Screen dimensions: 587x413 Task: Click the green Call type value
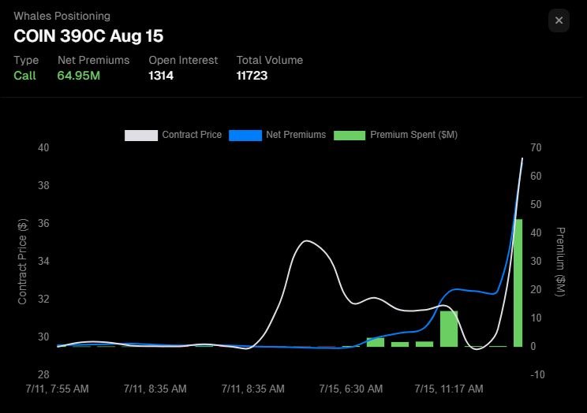pos(24,76)
